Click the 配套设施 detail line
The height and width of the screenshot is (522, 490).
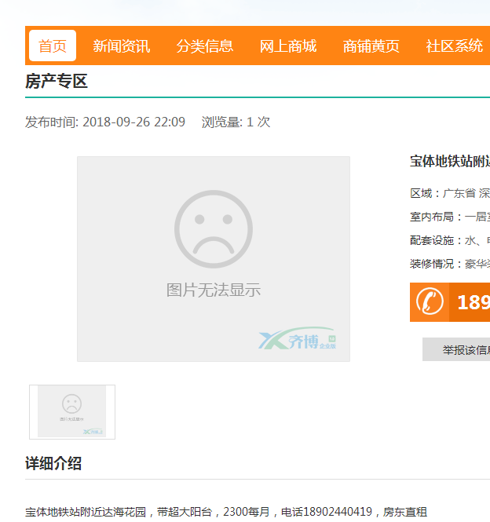[x=450, y=240]
